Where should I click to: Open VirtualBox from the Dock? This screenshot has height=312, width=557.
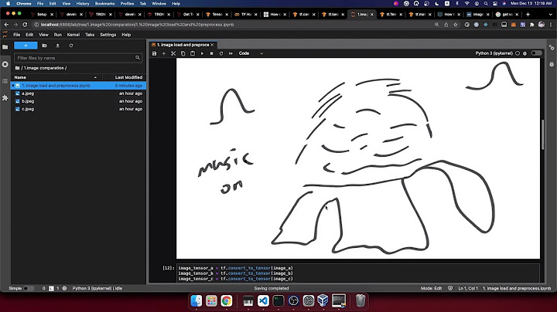323,300
